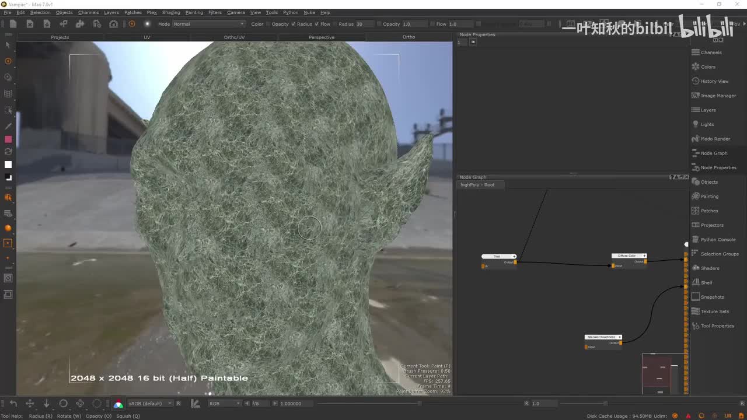The image size is (747, 420).
Task: Toggle the checkbox before the Opacity 1.0 field
Action: tap(379, 24)
